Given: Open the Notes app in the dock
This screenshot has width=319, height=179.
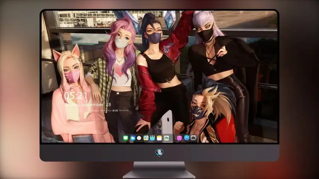Looking at the screenshot, I should (x=159, y=138).
